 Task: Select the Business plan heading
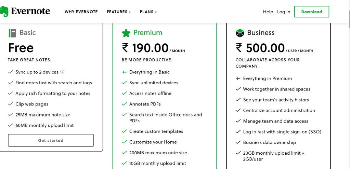point(261,33)
